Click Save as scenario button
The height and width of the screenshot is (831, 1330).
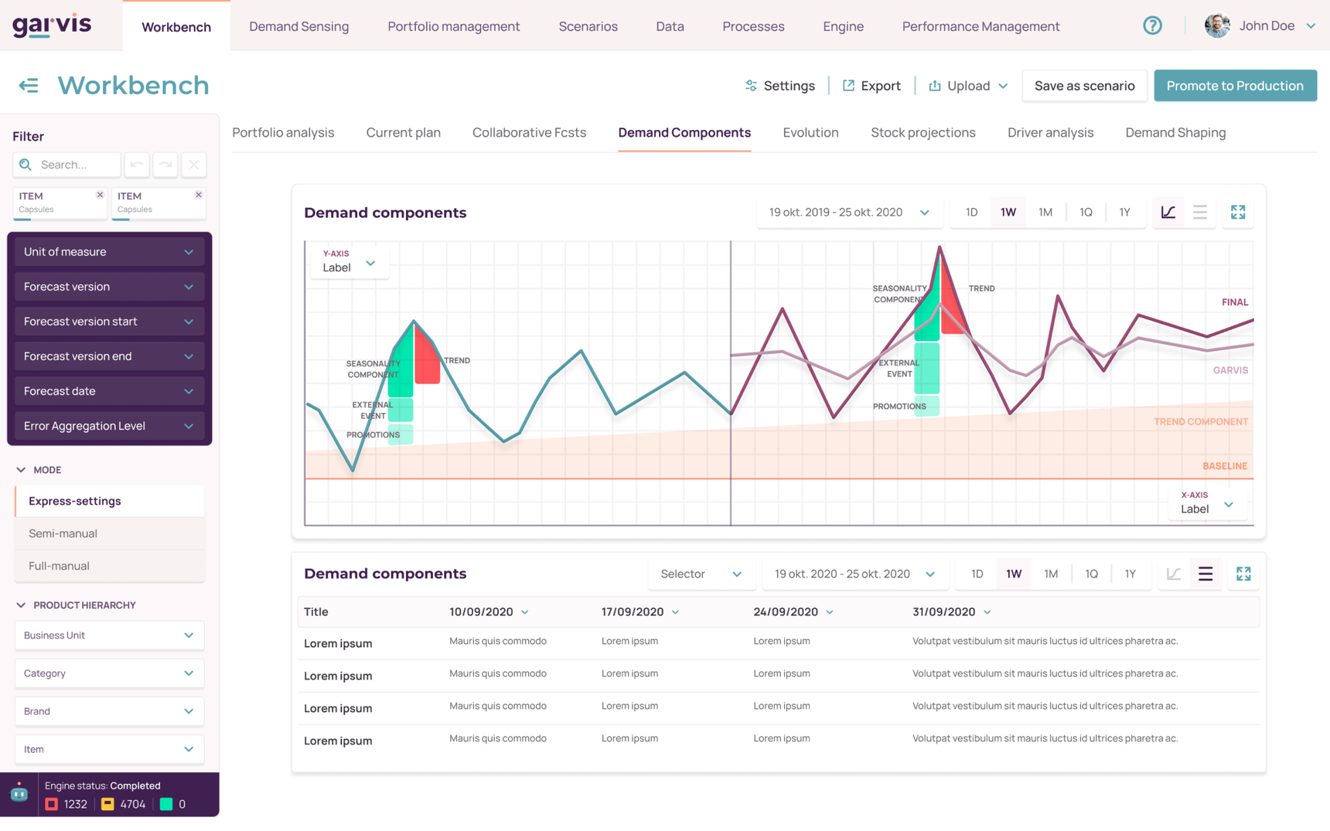coord(1084,86)
